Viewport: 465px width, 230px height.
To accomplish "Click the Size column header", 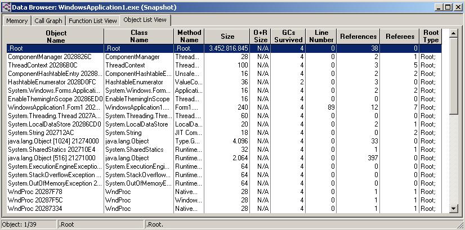I will click(227, 37).
